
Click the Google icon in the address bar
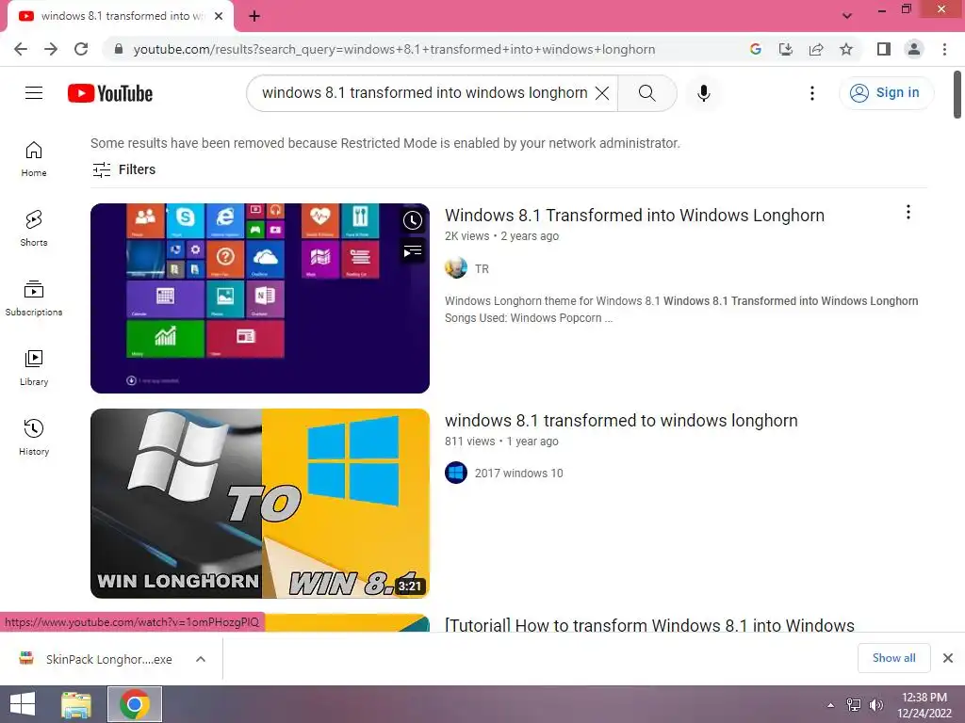click(756, 49)
